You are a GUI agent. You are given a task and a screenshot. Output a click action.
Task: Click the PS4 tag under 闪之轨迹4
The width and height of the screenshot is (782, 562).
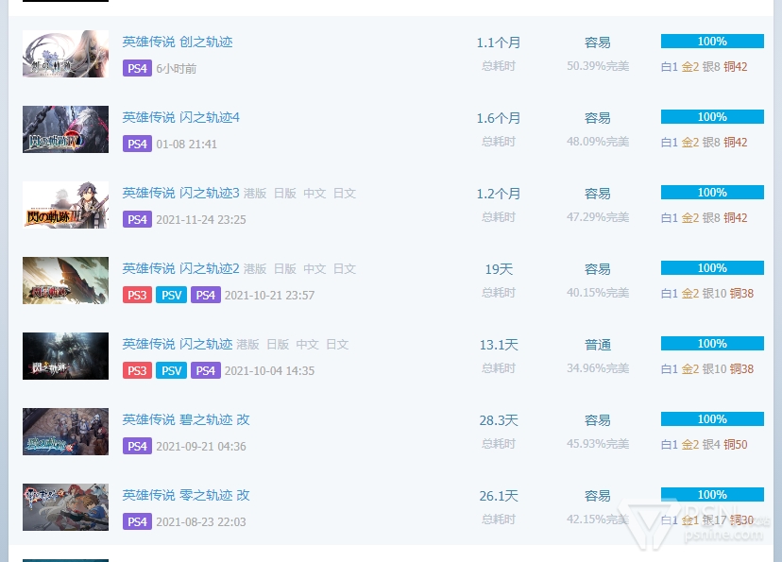[x=137, y=145]
